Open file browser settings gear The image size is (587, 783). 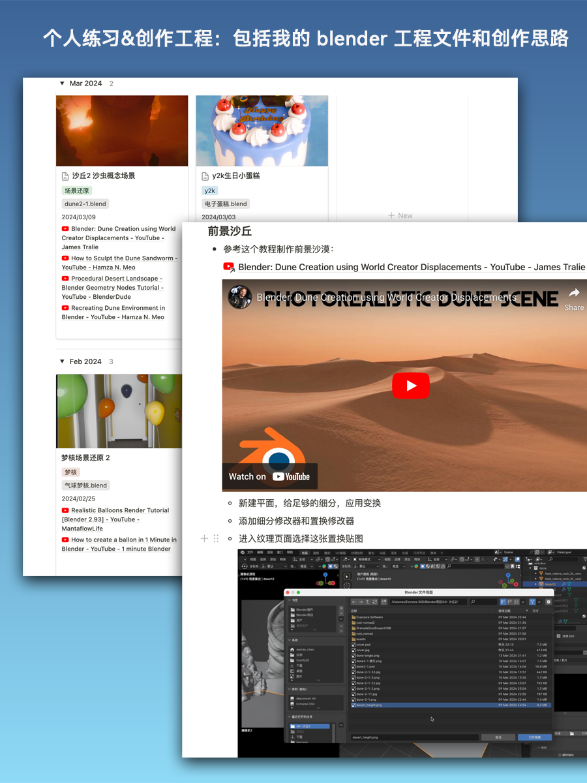pos(548,602)
